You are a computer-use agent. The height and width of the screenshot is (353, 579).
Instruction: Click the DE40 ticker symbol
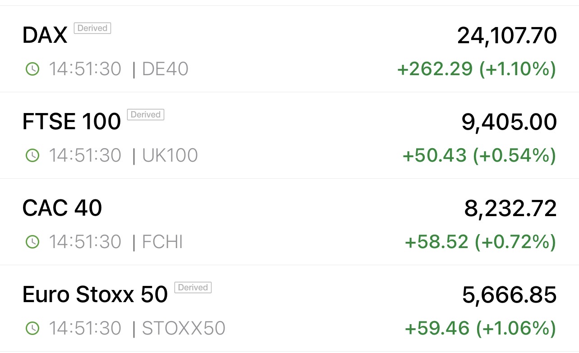[165, 69]
